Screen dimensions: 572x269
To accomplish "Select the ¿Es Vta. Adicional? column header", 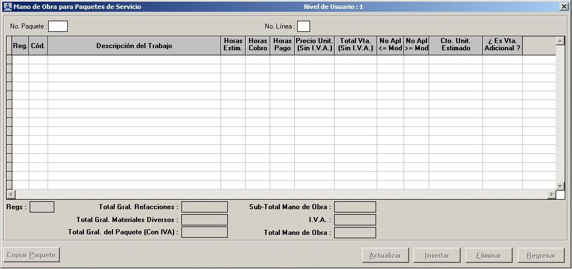I will pos(502,45).
